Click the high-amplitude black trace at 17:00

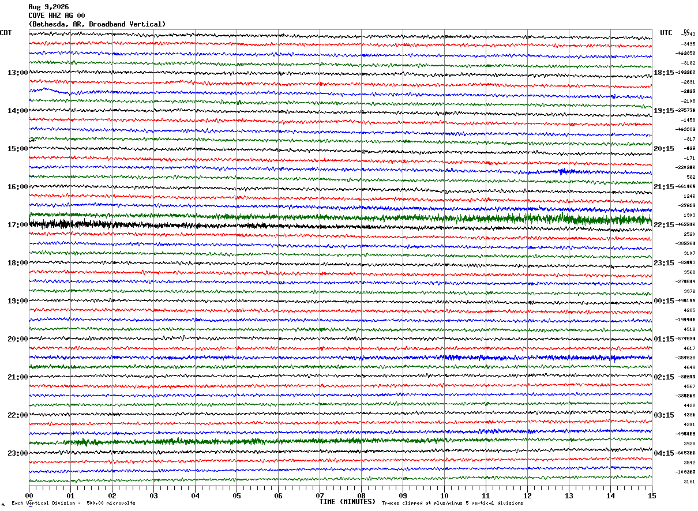pos(340,224)
